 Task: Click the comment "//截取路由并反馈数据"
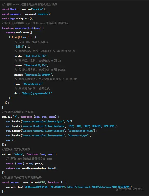[16, 149]
